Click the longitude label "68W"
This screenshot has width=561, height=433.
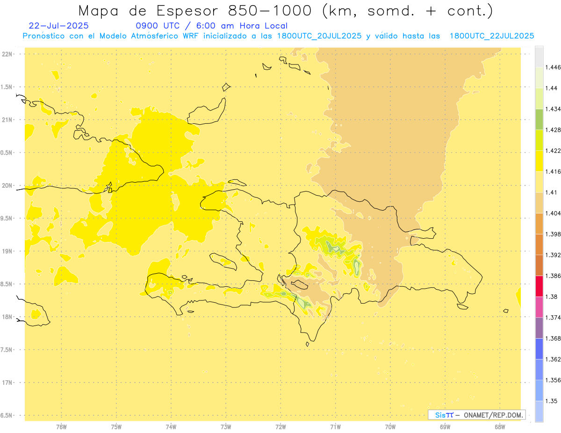click(x=500, y=427)
